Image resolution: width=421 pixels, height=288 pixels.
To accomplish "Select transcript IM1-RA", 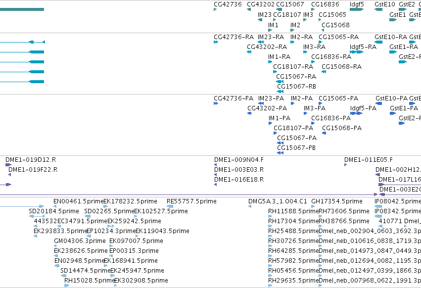I will click(x=279, y=57).
